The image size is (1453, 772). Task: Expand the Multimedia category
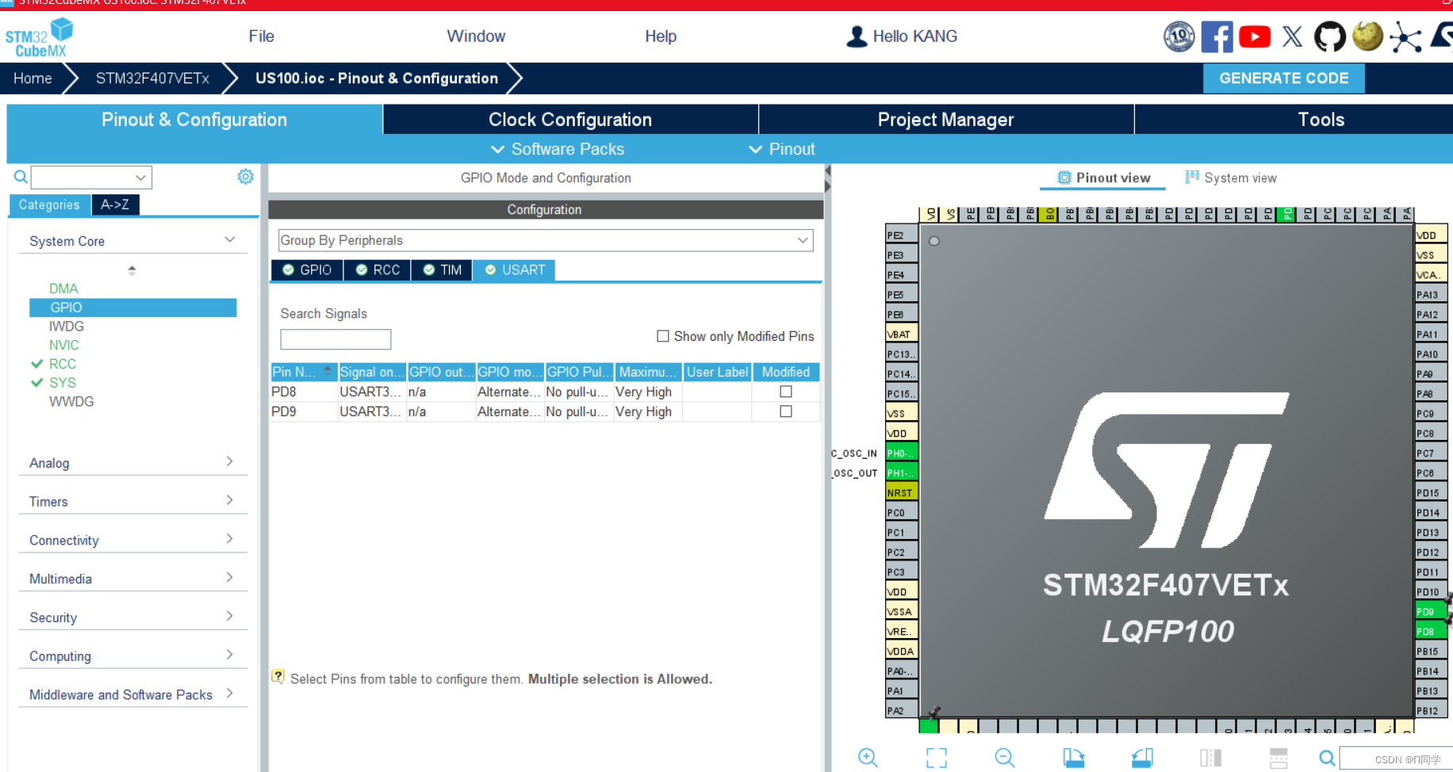(x=132, y=579)
